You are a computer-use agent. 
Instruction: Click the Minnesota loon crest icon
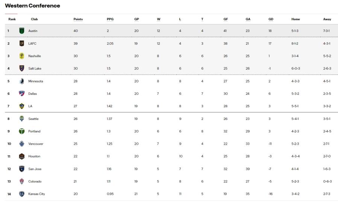tap(22, 81)
